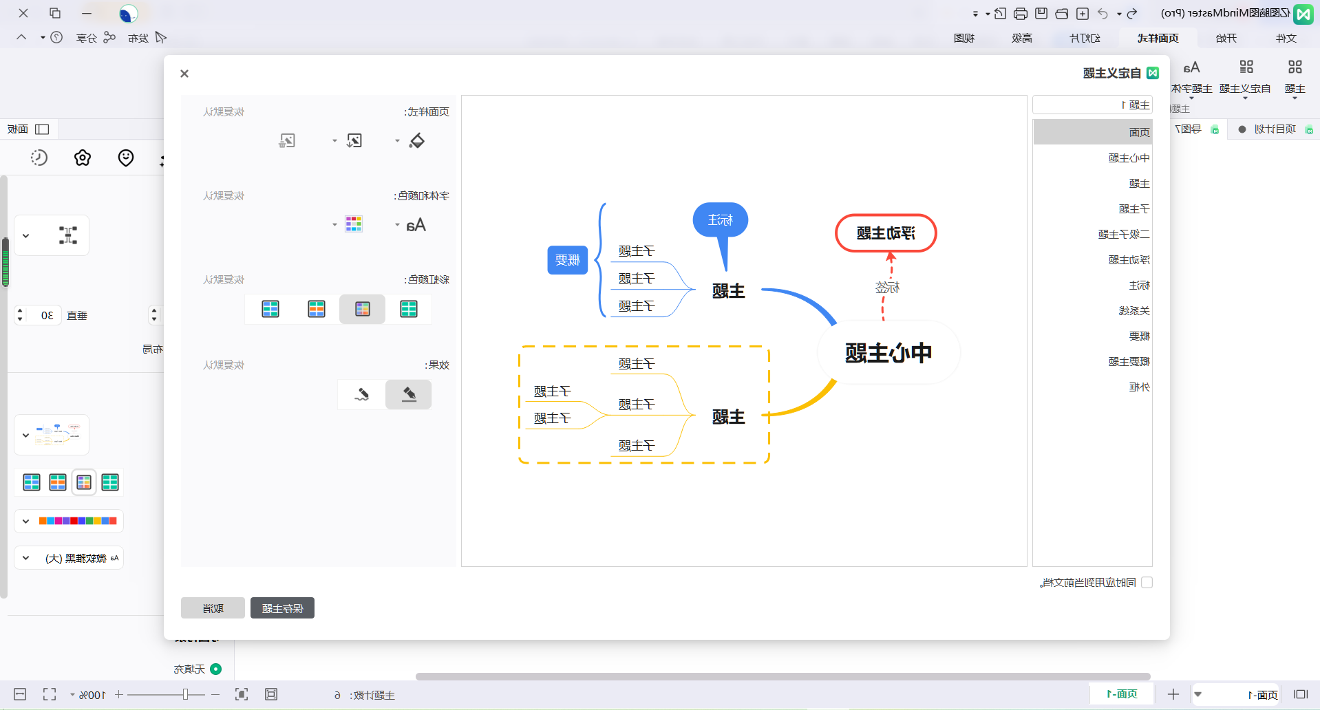Open the flower-shaped icon tab in side panel
1320x710 pixels.
click(x=83, y=158)
